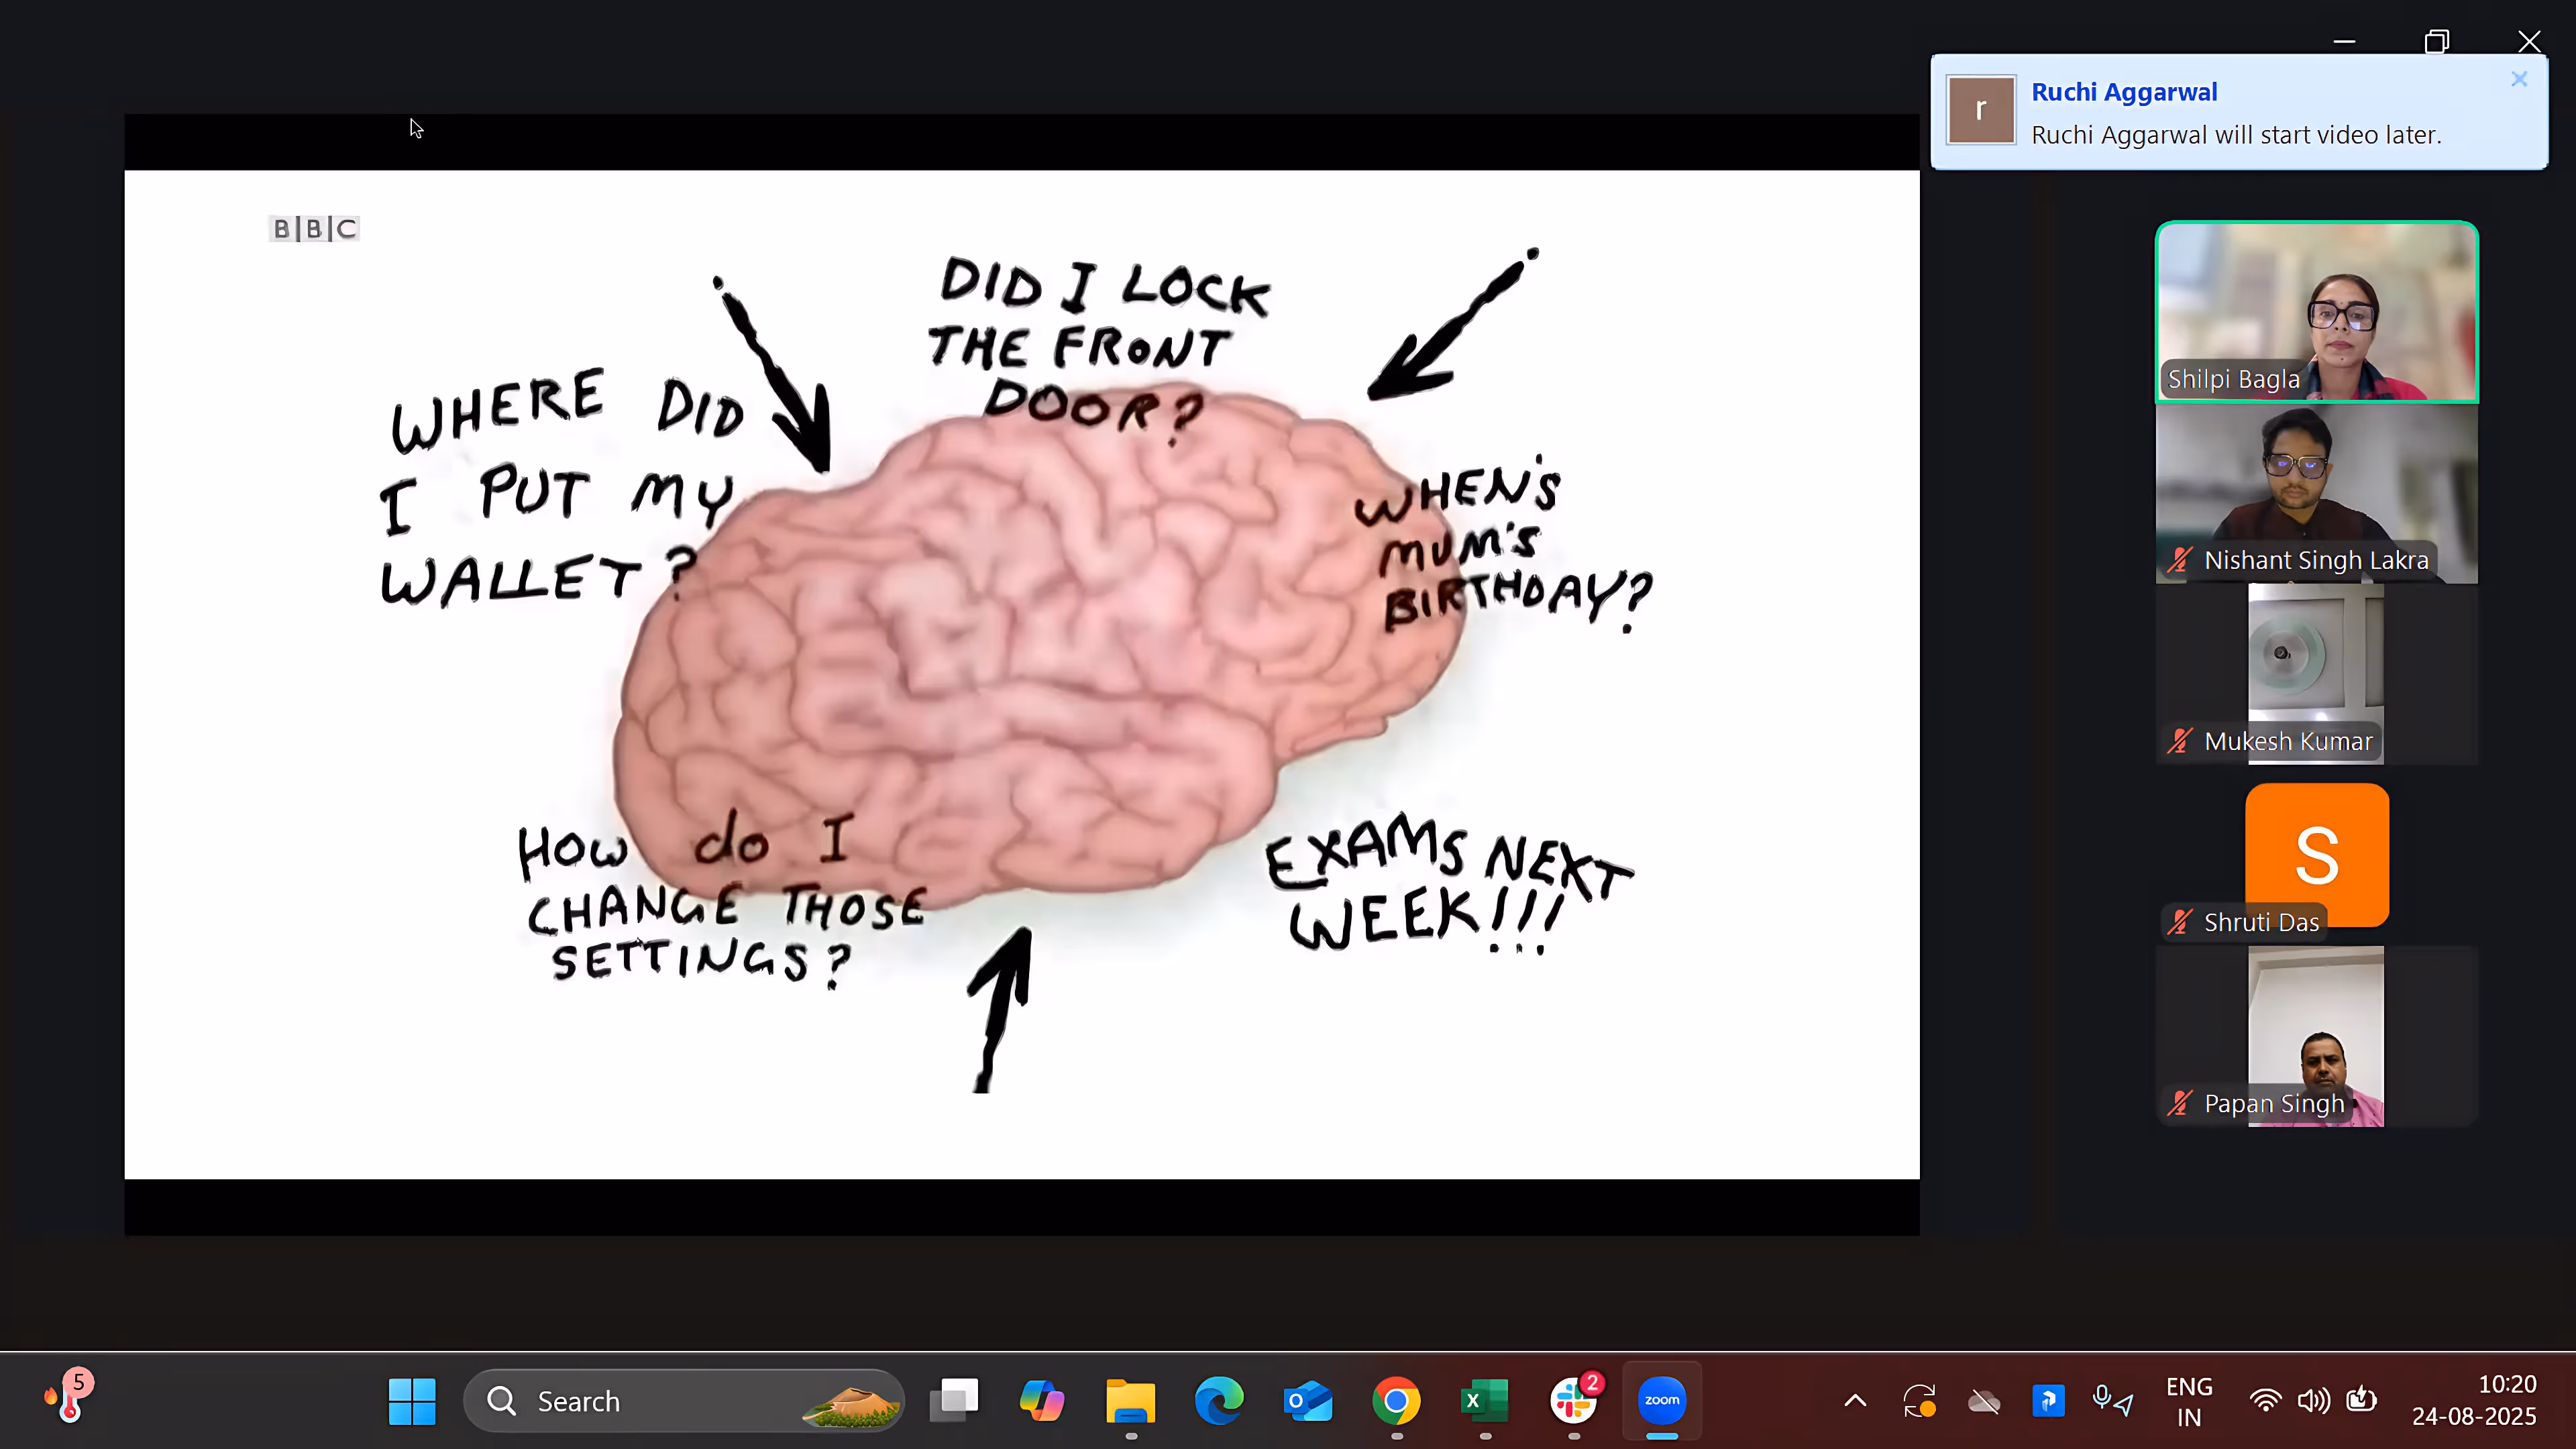Click Mukesh Kumar's muted microphone icon
2576x1449 pixels.
pyautogui.click(x=2179, y=741)
